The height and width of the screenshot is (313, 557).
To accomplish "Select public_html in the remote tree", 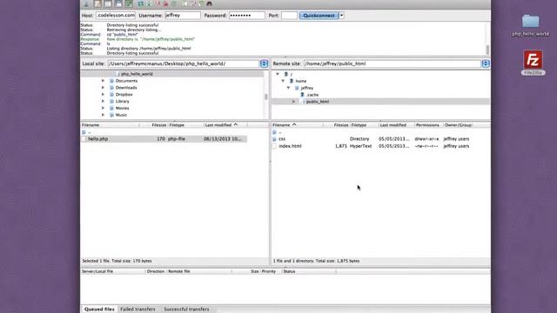I will pos(317,102).
